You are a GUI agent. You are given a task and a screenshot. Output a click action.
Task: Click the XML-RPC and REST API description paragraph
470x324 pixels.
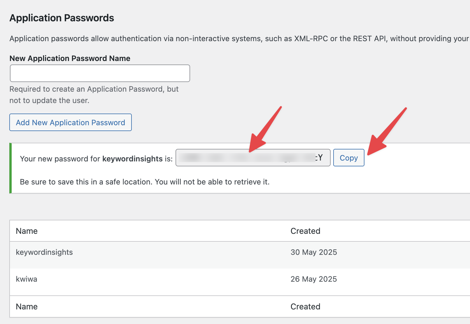coord(239,39)
